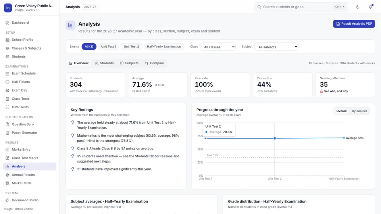381x214 pixels.
Task: Click the Document Studio palette icon
Action: tap(7, 201)
